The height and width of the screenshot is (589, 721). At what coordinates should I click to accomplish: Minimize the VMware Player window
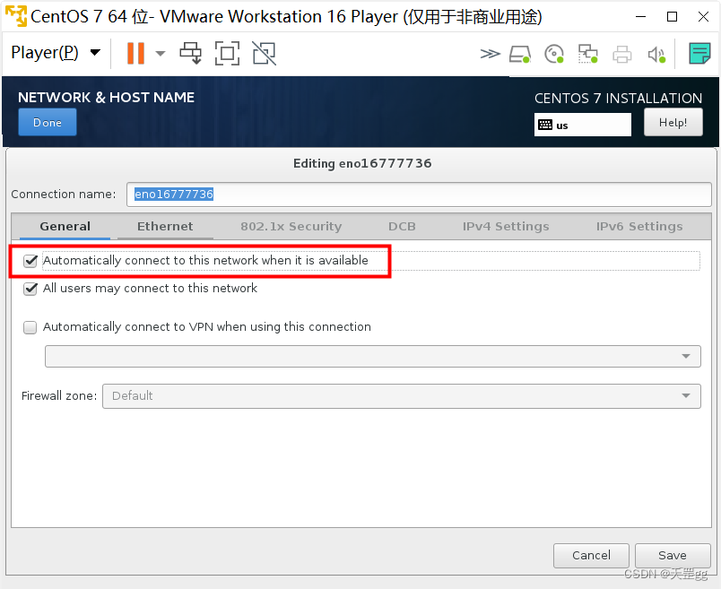pos(640,16)
